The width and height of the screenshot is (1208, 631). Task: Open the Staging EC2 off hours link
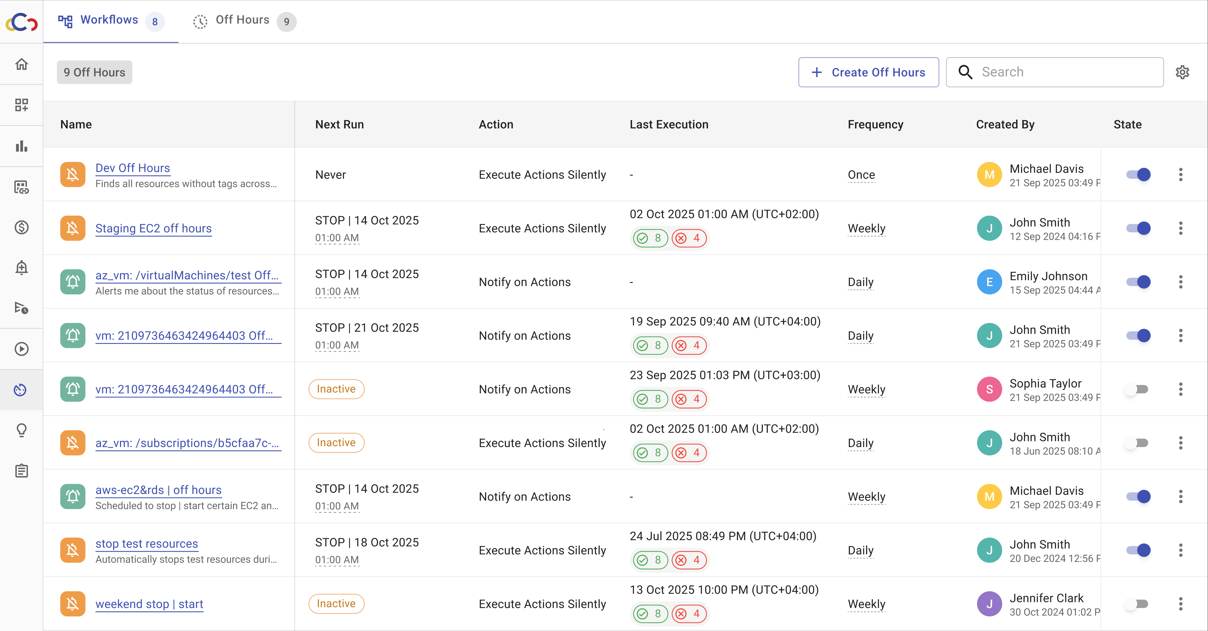(x=153, y=228)
